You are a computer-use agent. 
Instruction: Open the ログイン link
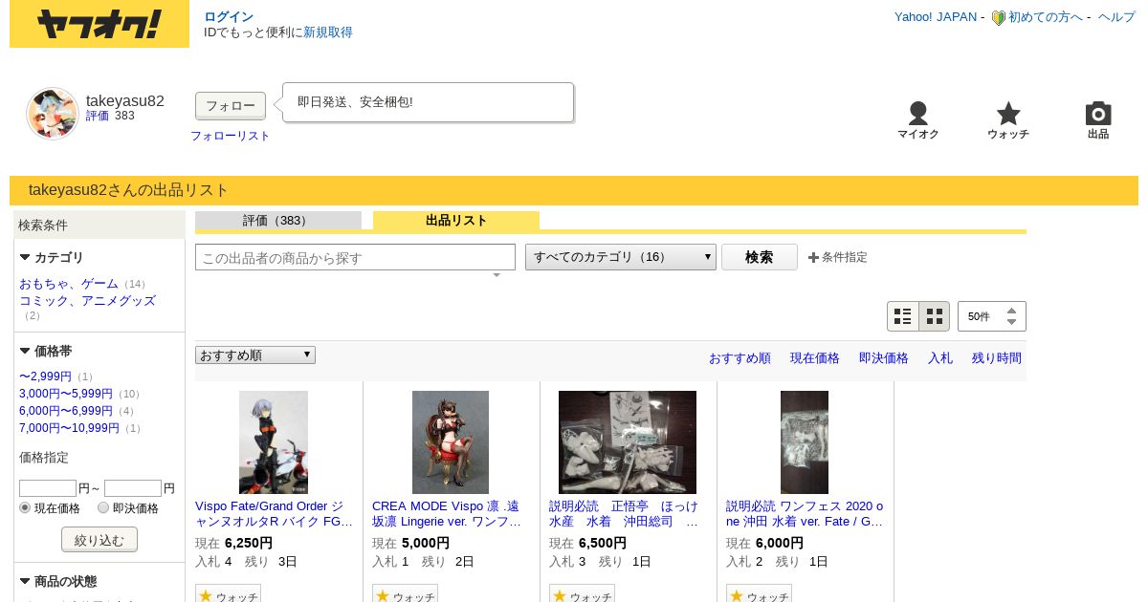point(229,17)
